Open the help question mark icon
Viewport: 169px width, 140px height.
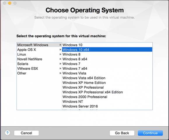[x=7, y=133]
